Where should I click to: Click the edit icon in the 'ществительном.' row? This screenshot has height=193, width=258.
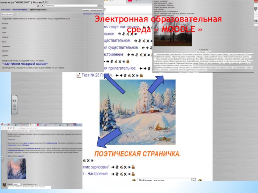coord(144,41)
